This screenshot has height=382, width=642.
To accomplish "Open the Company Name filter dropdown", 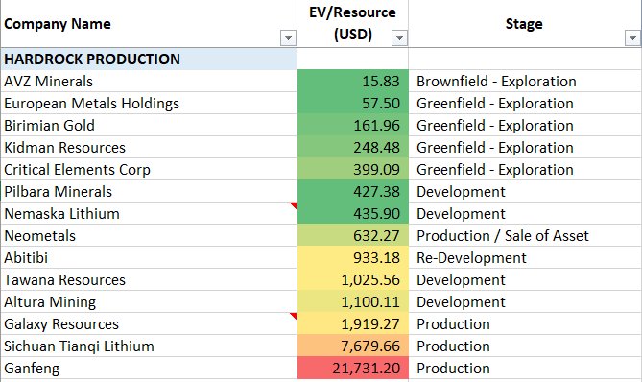I will [x=288, y=38].
